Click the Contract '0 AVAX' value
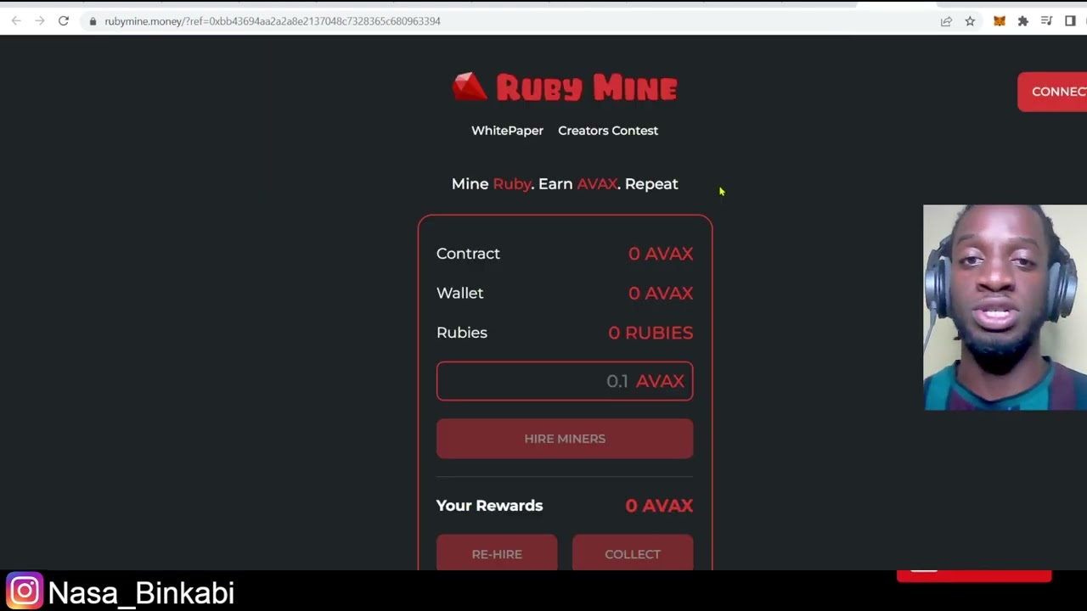 click(661, 254)
